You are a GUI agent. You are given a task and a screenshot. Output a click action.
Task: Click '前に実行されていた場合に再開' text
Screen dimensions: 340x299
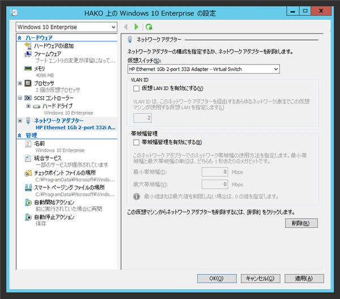pos(69,209)
